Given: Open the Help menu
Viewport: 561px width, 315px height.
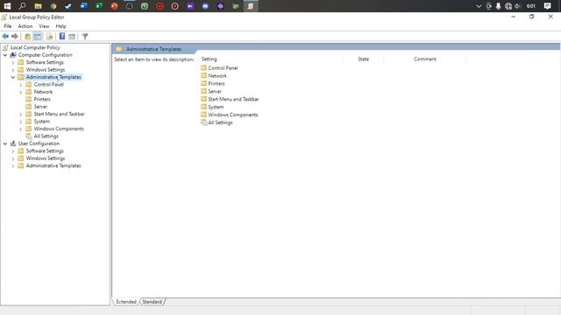Looking at the screenshot, I should [x=60, y=26].
